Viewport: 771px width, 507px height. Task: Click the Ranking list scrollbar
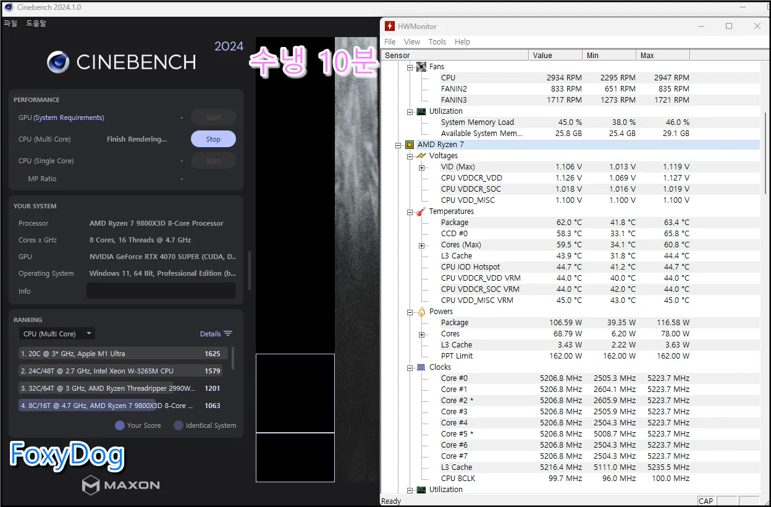pos(233,358)
